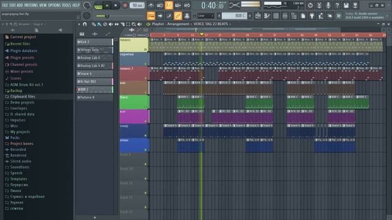
Task: Toggle the browser view icon
Action: tap(294, 16)
